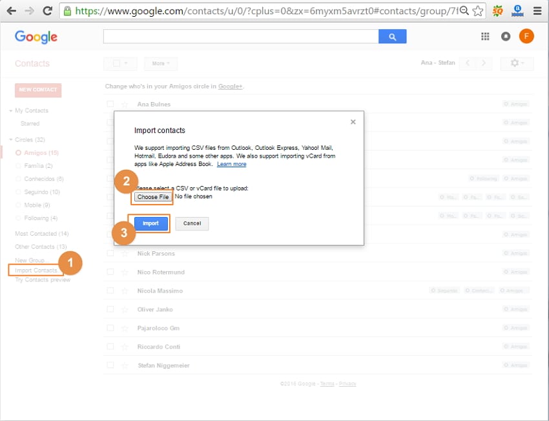Focus the Google contacts search field
This screenshot has height=421, width=549.
(241, 36)
